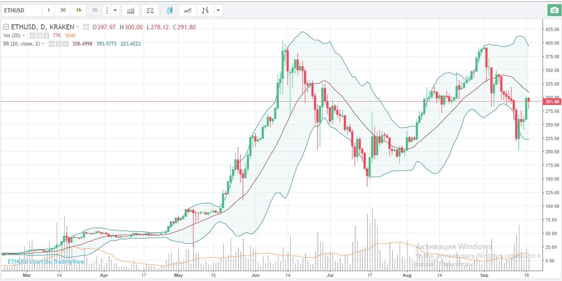Open the Indicators menu icon
Image resolution: width=562 pixels, height=281 pixels.
point(130,10)
